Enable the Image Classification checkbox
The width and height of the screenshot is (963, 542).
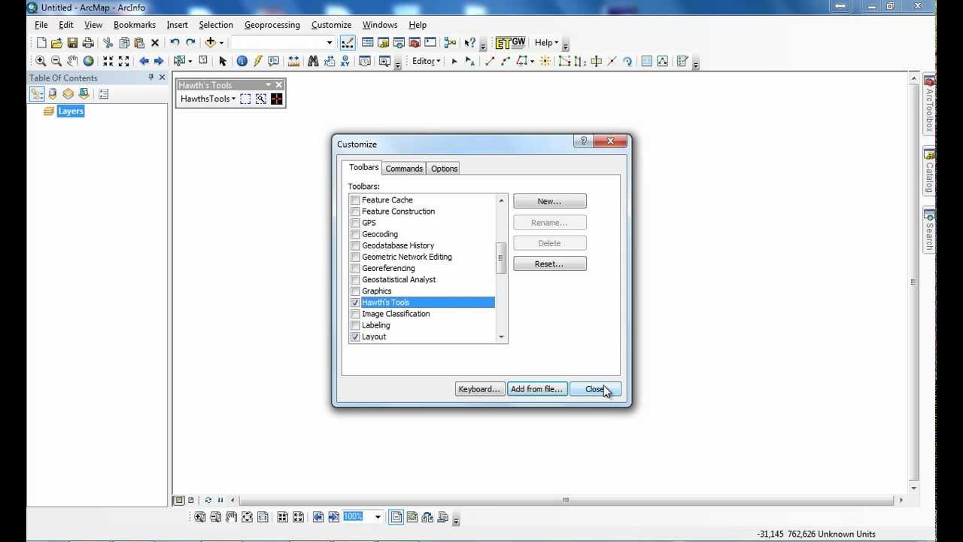pyautogui.click(x=355, y=314)
